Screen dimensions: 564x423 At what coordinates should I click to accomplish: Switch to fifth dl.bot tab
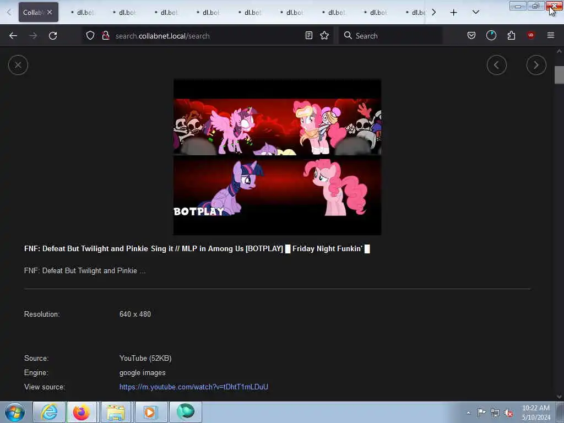point(250,13)
